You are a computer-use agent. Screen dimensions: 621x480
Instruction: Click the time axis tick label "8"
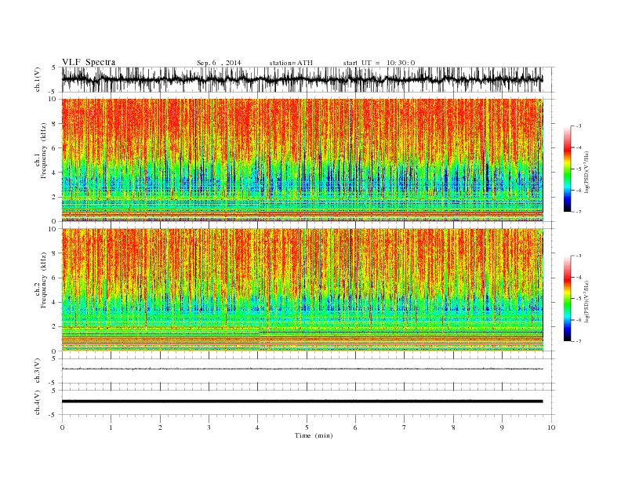(453, 427)
